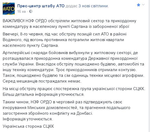Click the Інформація уточнюється line
Viewport: 150px width, 132px height.
pyautogui.click(x=28, y=119)
